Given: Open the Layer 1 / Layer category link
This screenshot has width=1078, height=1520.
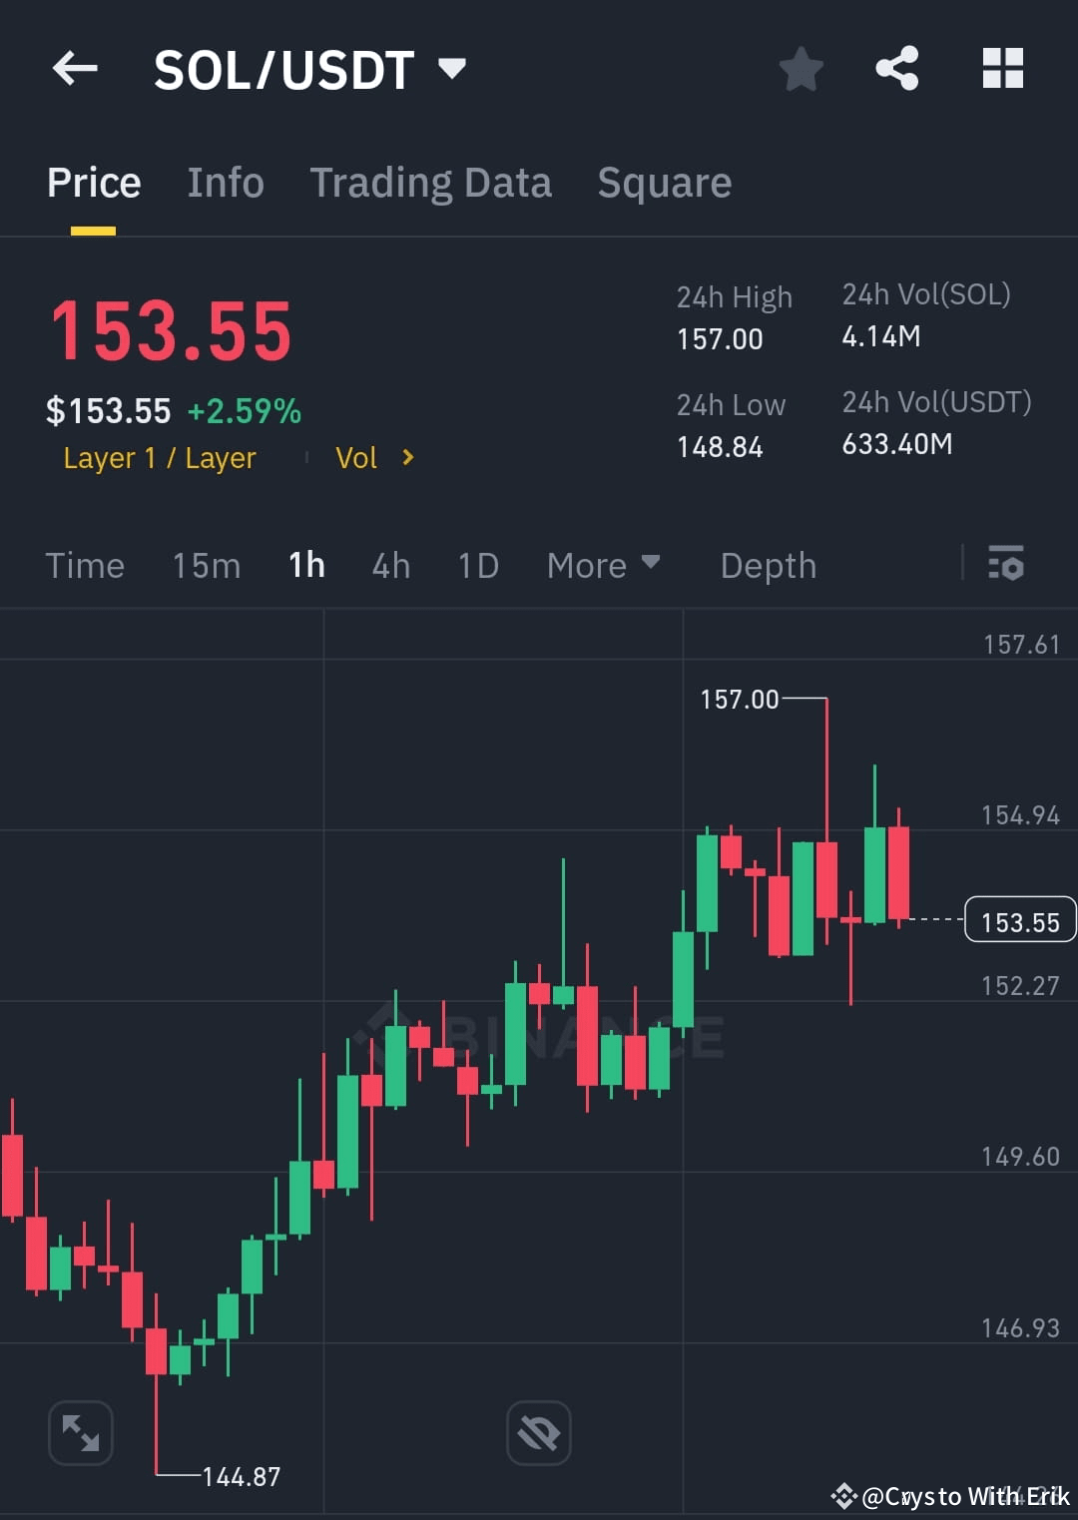Looking at the screenshot, I should point(159,458).
